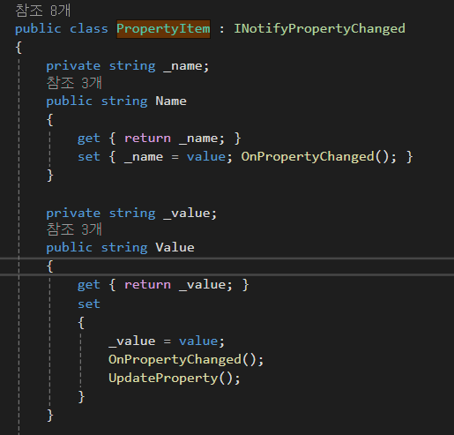Click 'return _value;' in Value getter

point(178,285)
